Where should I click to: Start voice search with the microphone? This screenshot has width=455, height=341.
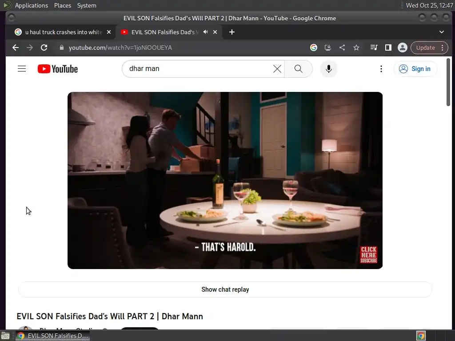point(328,69)
